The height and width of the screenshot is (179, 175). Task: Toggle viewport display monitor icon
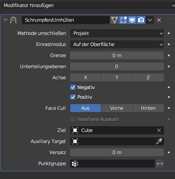(x=132, y=20)
